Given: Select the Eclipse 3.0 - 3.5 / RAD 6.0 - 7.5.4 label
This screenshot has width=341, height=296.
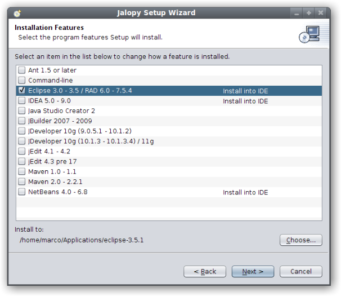Looking at the screenshot, I should [80, 90].
